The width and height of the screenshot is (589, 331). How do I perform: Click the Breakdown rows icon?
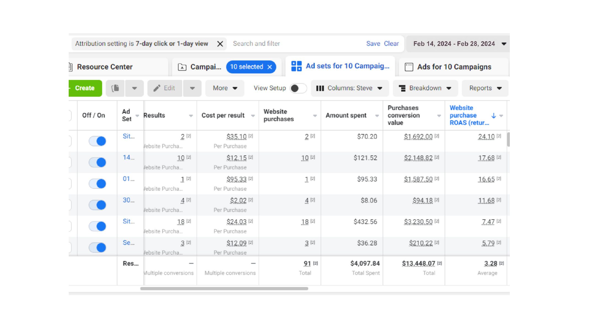coord(402,88)
